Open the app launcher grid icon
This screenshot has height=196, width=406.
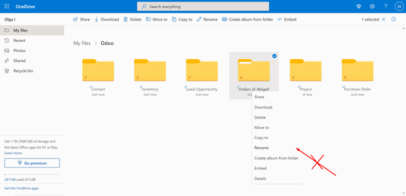7,6
